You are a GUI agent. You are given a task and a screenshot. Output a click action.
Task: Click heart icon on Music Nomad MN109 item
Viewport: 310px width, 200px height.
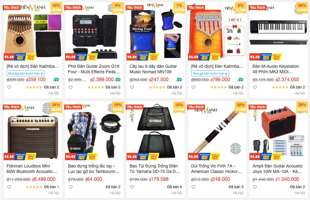click(132, 87)
